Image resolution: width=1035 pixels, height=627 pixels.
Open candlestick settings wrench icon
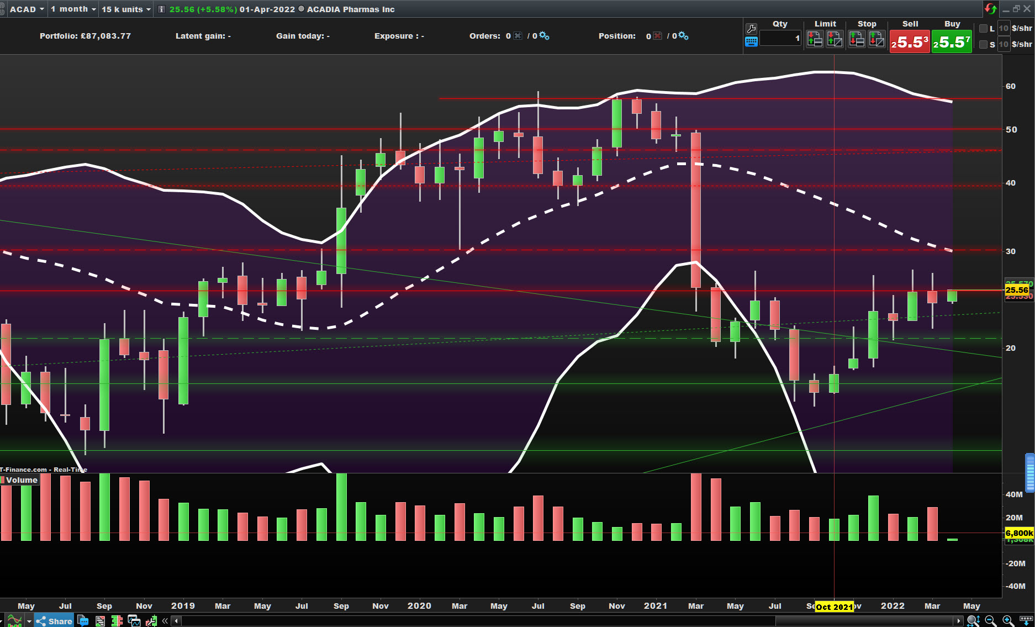click(151, 621)
